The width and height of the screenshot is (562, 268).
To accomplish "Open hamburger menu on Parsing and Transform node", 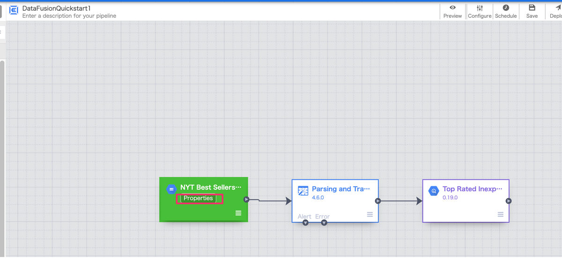I will 370,215.
